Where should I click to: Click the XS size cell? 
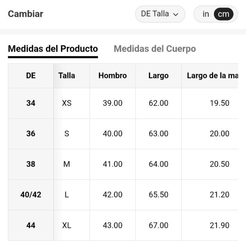66,103
